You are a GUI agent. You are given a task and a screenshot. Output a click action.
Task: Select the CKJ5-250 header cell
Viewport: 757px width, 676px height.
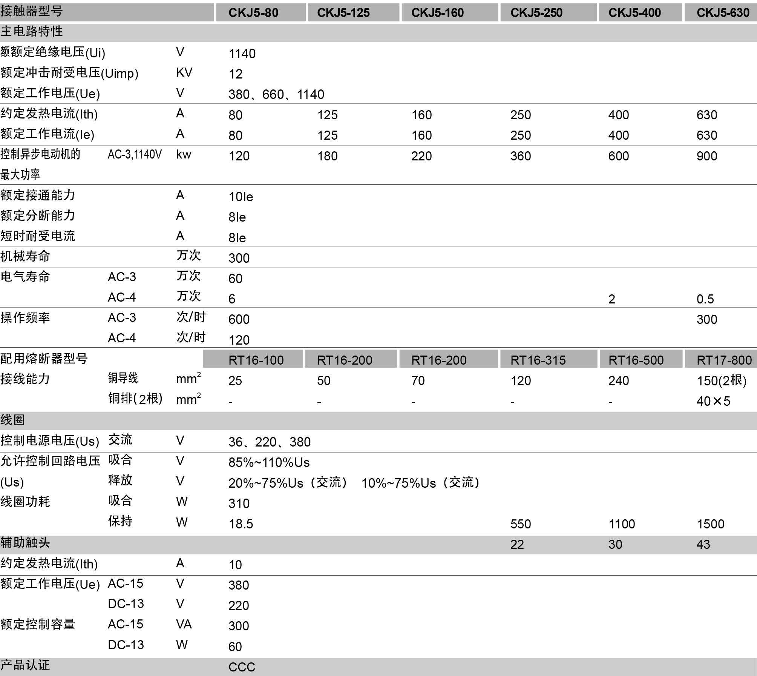536,12
